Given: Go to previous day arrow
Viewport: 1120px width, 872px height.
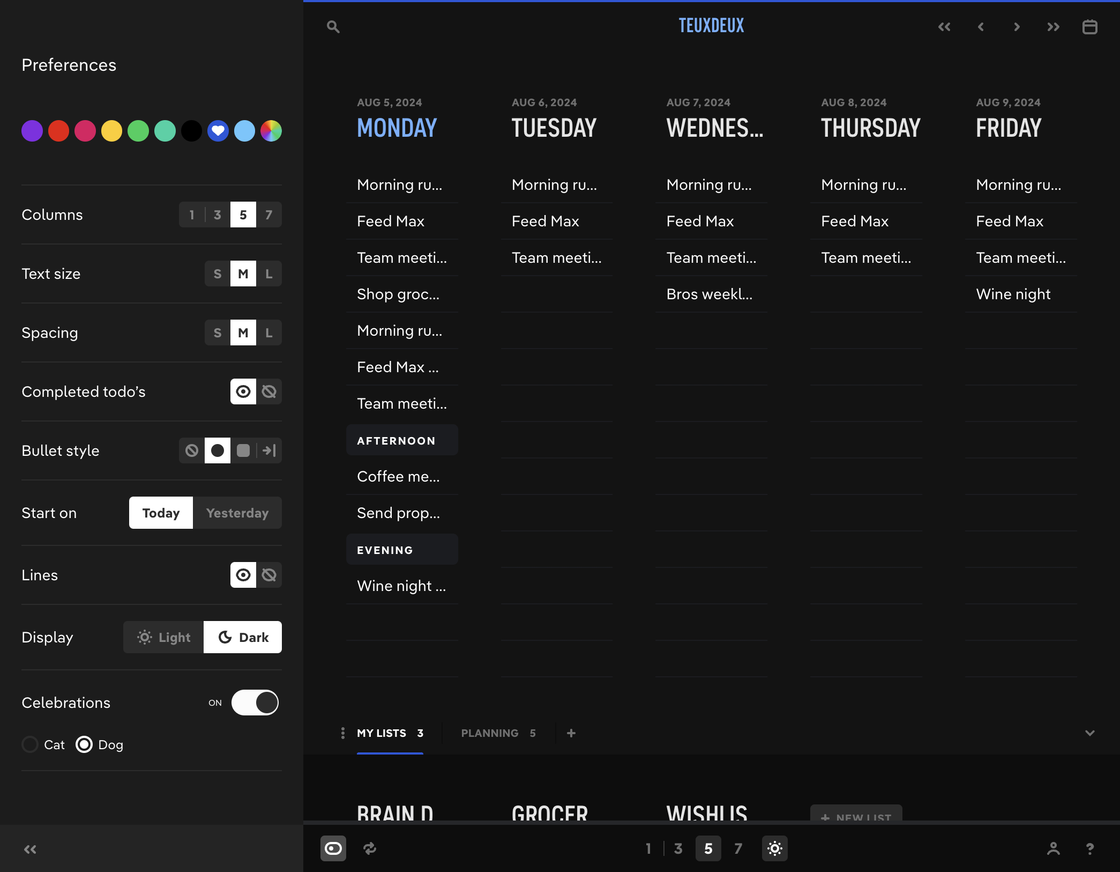Looking at the screenshot, I should click(x=981, y=27).
